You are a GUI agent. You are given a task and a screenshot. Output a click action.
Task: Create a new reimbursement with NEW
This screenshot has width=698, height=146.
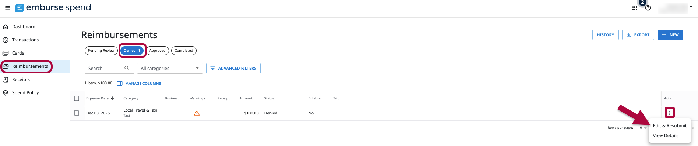[x=670, y=35]
